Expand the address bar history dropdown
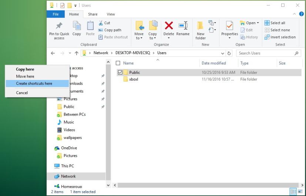Viewport: 306px width, 196px height. click(222, 53)
